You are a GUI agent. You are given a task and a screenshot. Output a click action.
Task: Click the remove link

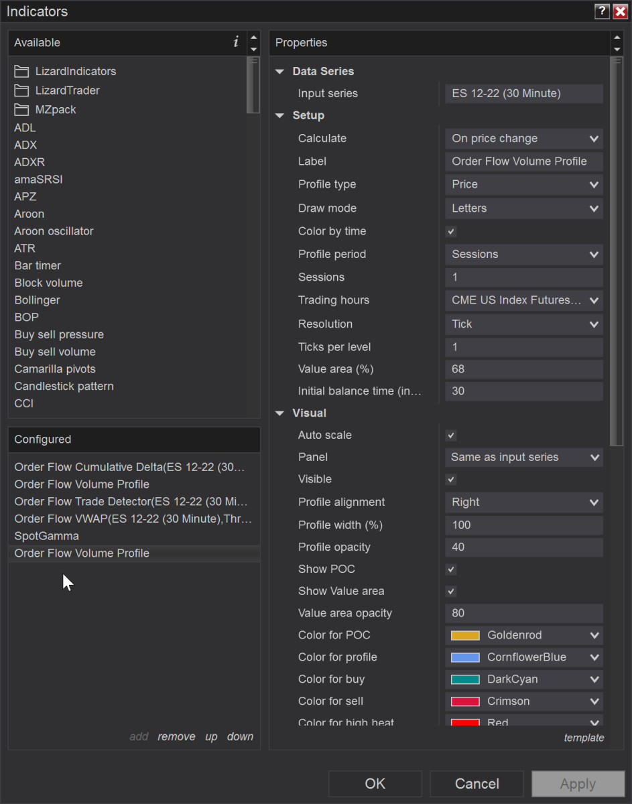pyautogui.click(x=176, y=736)
